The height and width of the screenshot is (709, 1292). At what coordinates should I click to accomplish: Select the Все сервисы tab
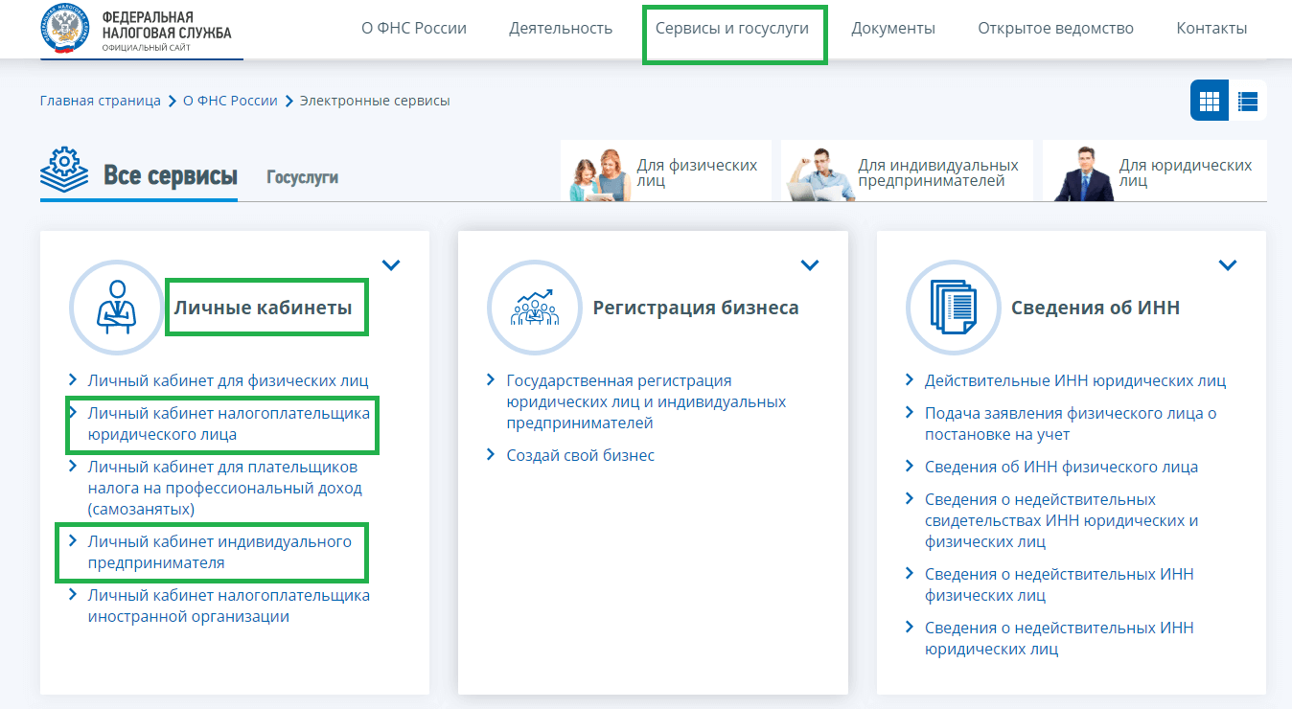click(x=171, y=176)
